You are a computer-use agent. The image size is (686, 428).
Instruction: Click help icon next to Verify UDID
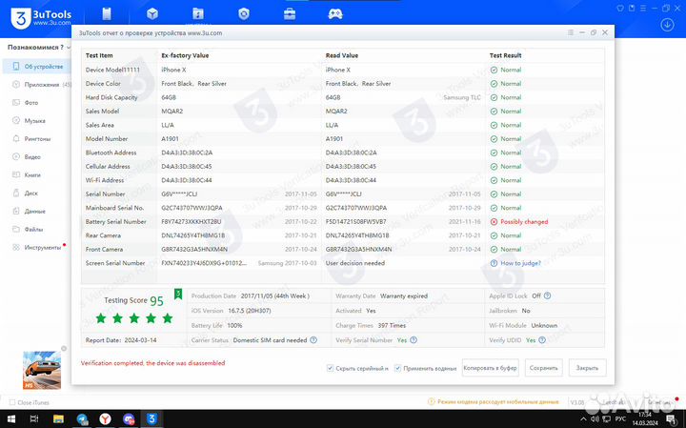coord(542,340)
